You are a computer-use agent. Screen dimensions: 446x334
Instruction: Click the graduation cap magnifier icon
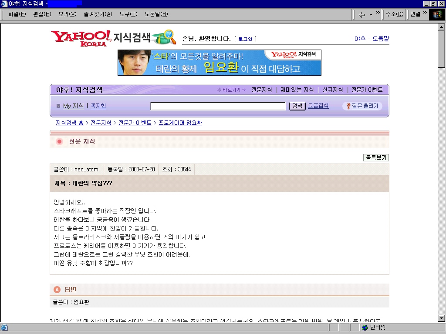[164, 37]
